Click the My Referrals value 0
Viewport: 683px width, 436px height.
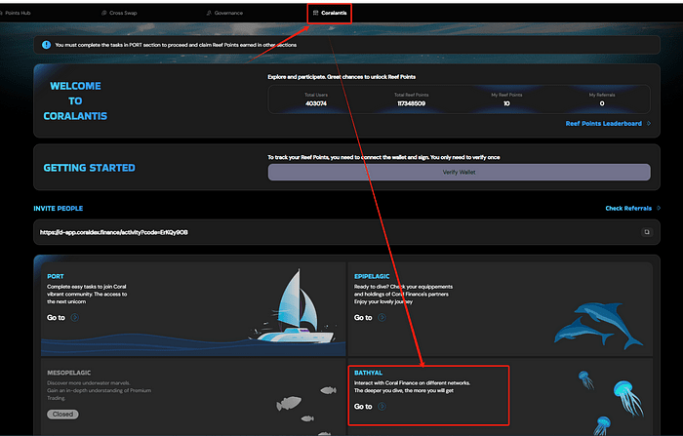pyautogui.click(x=602, y=103)
